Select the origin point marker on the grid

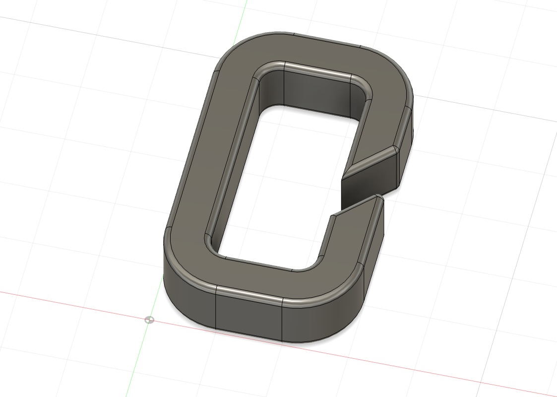click(x=150, y=320)
